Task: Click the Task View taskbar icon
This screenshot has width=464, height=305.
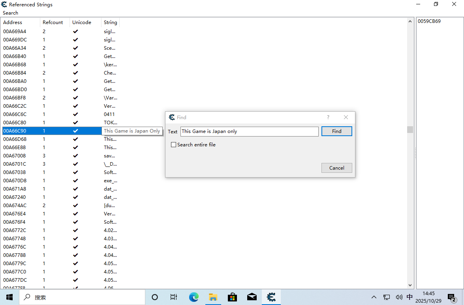Action: click(173, 297)
